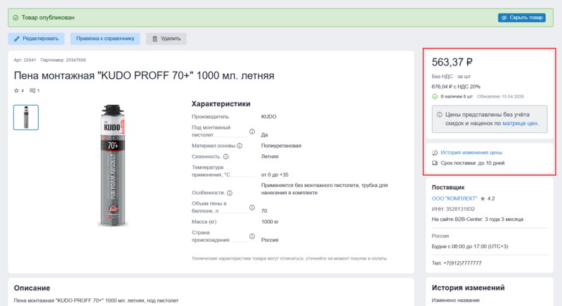The height and width of the screenshot is (306, 562).
Task: Click the 'Полиуретановая' value
Action: pyautogui.click(x=281, y=146)
